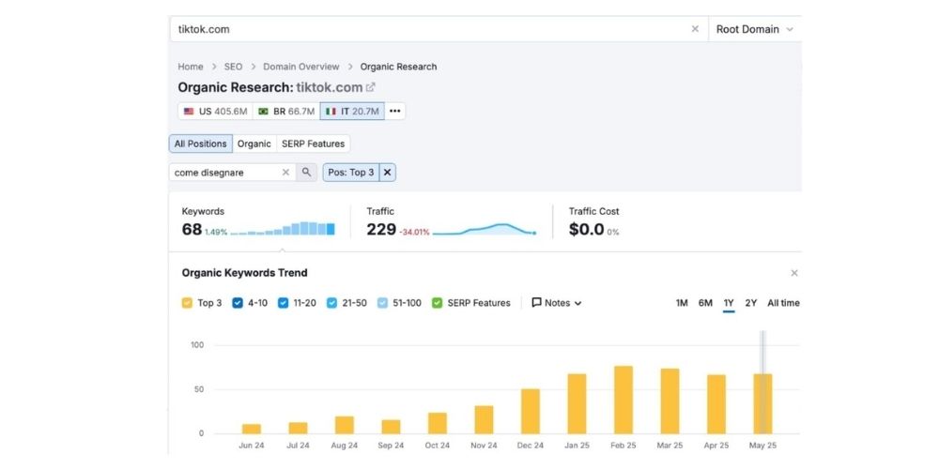Click the -34.01% traffic change
The height and width of the screenshot is (469, 939).
click(x=414, y=232)
